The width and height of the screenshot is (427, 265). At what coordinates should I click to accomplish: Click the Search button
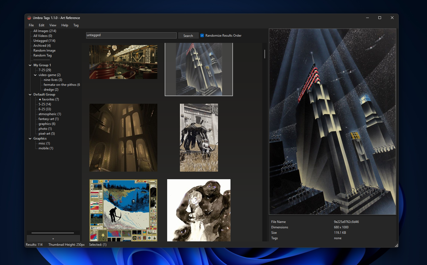coord(188,36)
